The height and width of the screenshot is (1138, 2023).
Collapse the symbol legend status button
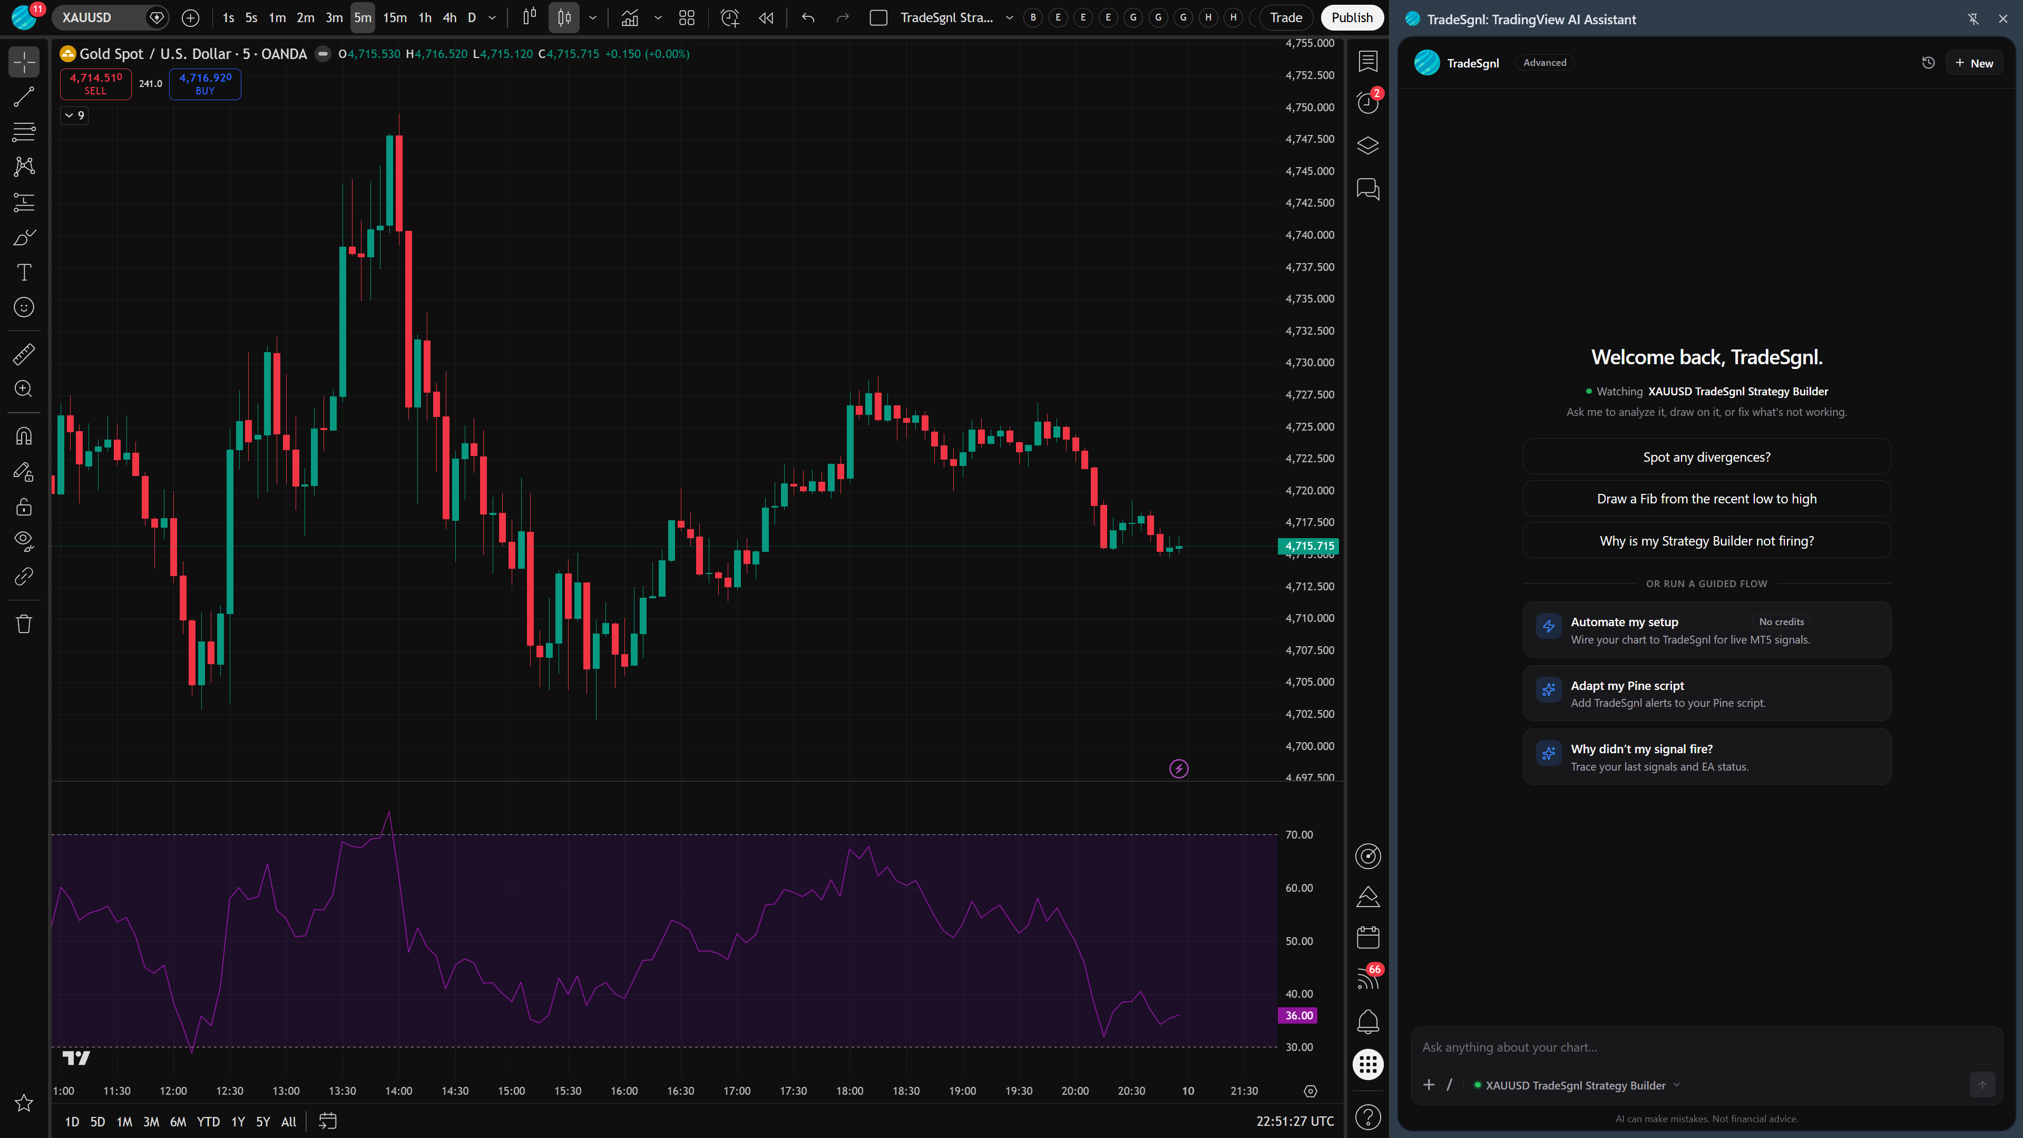tap(323, 53)
